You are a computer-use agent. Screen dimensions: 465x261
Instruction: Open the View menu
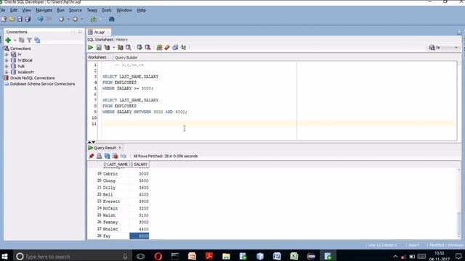26,10
